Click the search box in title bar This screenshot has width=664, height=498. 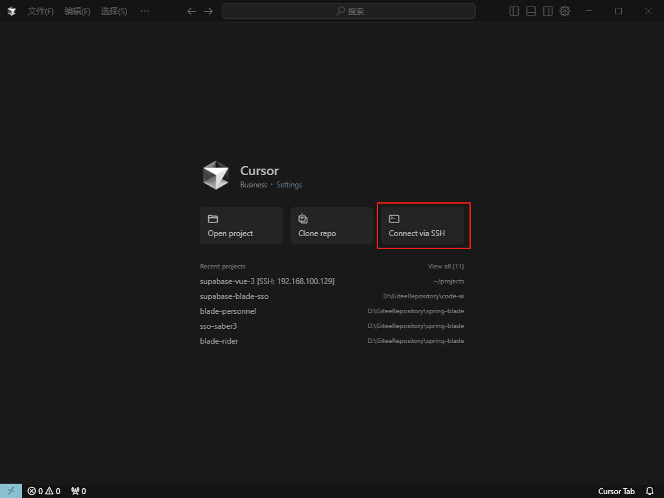(x=349, y=11)
